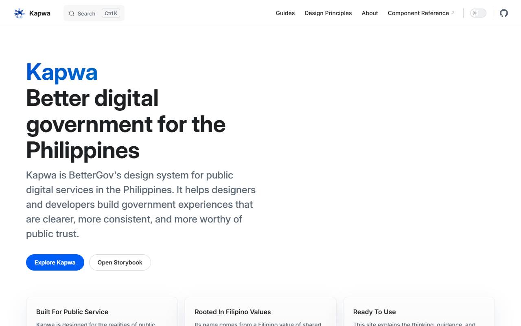Viewport: 521px width, 326px height.
Task: Toggle the light/dark theme switch
Action: [x=478, y=13]
